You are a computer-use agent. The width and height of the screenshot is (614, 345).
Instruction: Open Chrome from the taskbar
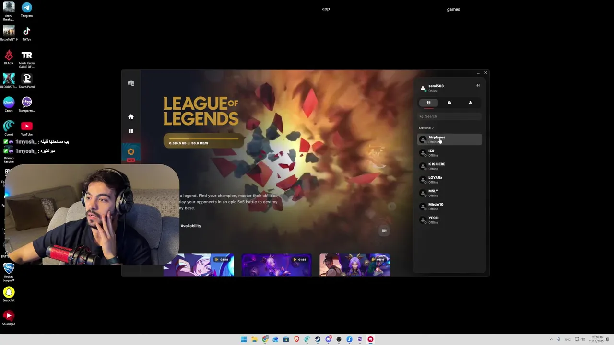(x=265, y=339)
